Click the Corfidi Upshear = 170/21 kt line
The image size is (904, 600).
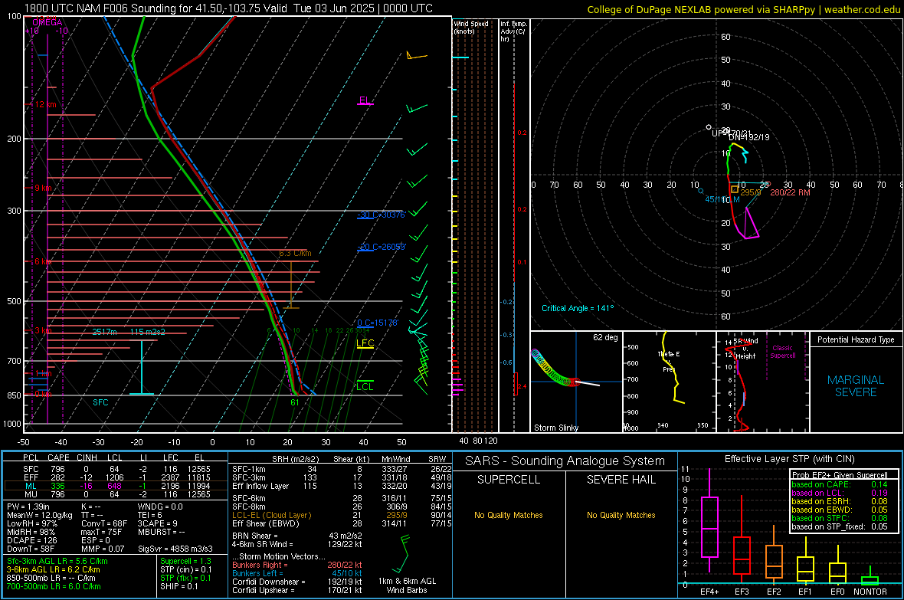click(x=297, y=590)
